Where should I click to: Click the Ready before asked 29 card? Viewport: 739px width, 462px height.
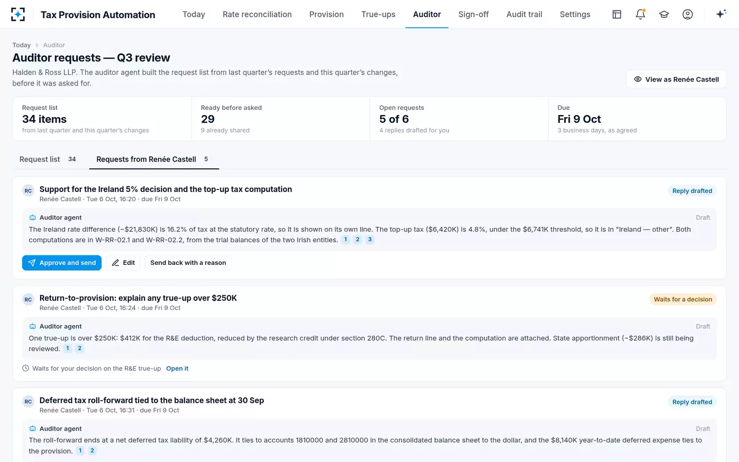[x=281, y=119]
